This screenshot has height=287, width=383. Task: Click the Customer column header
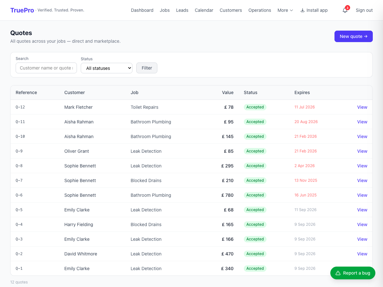click(75, 92)
